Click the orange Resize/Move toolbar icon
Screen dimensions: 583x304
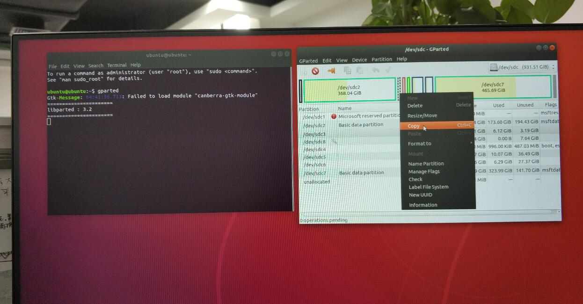pos(331,71)
